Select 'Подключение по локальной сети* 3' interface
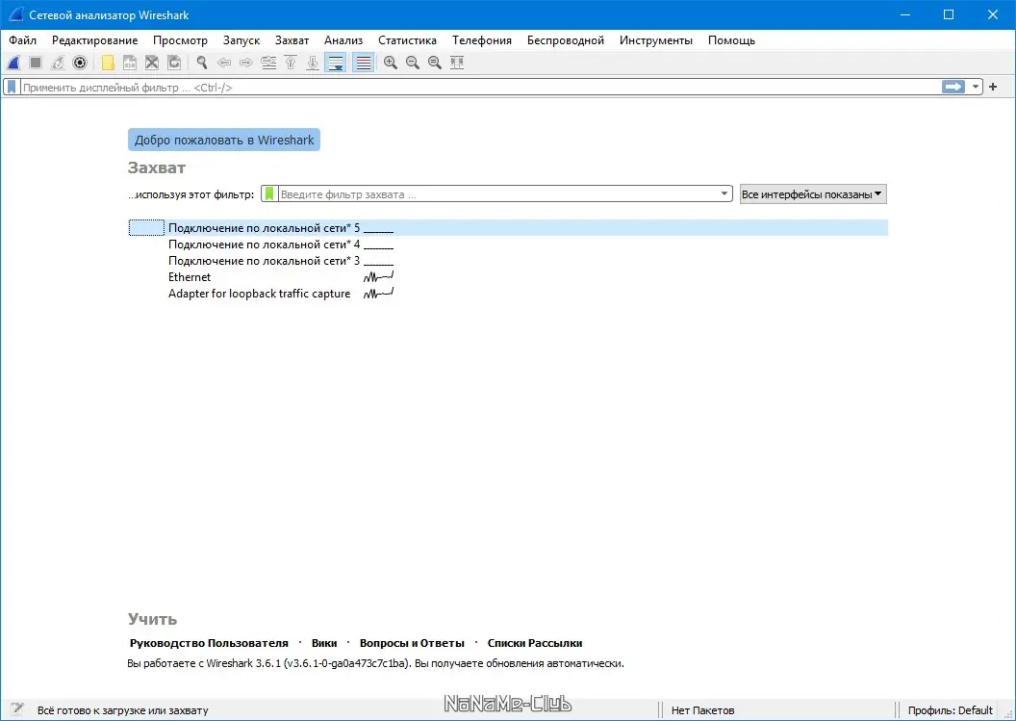This screenshot has width=1016, height=721. point(508,261)
